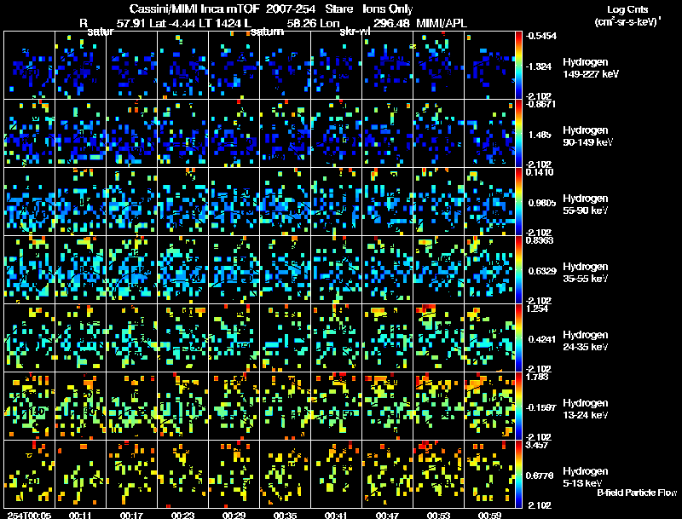Select the 'Hydrogen 13-24 keV' row label

tap(586, 409)
